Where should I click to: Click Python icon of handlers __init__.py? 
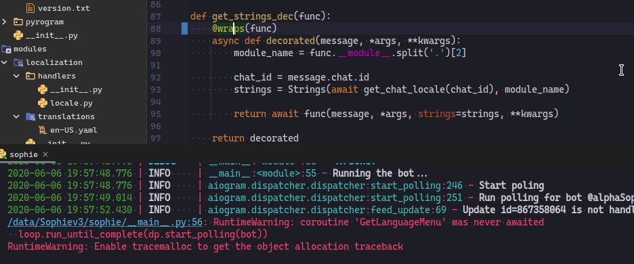43,89
